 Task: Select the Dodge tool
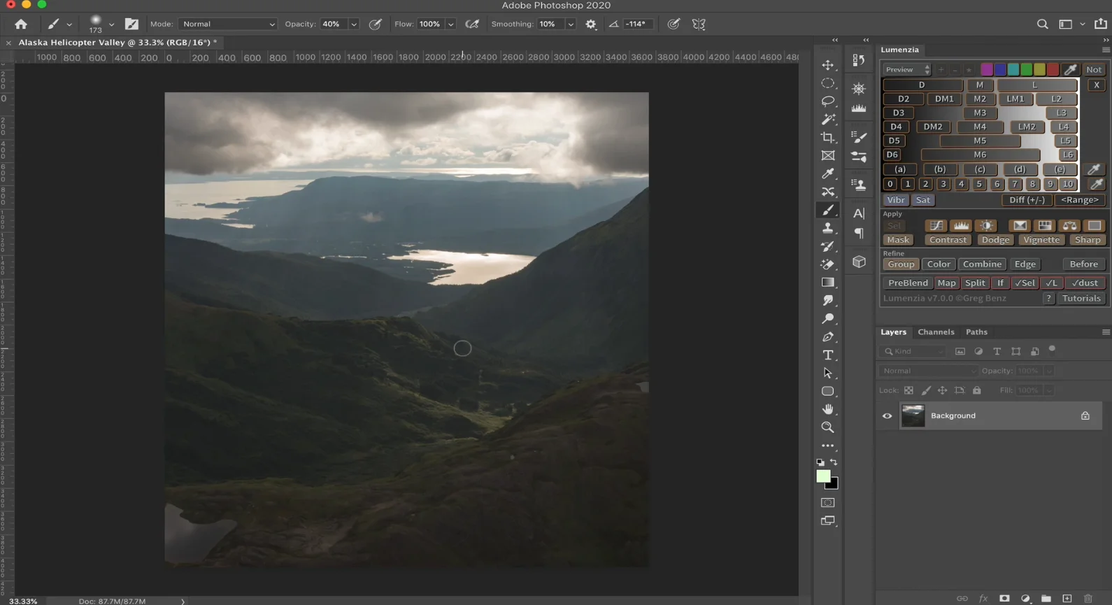point(828,319)
